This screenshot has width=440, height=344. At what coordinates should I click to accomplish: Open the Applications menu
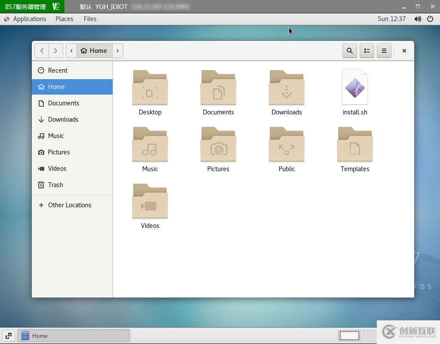[25, 19]
